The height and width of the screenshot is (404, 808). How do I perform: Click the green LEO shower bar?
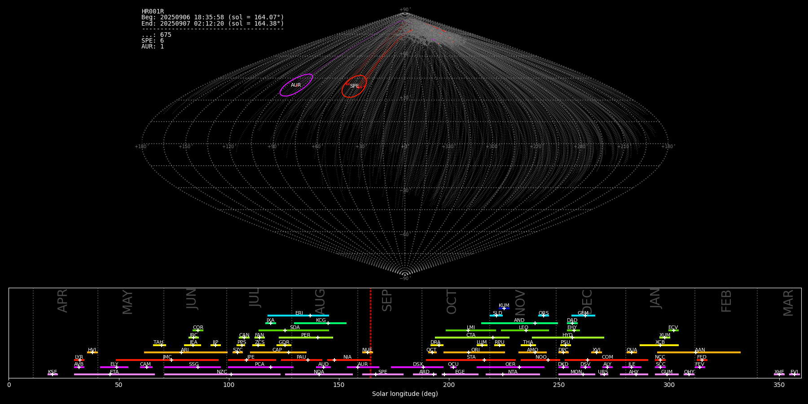click(x=525, y=330)
